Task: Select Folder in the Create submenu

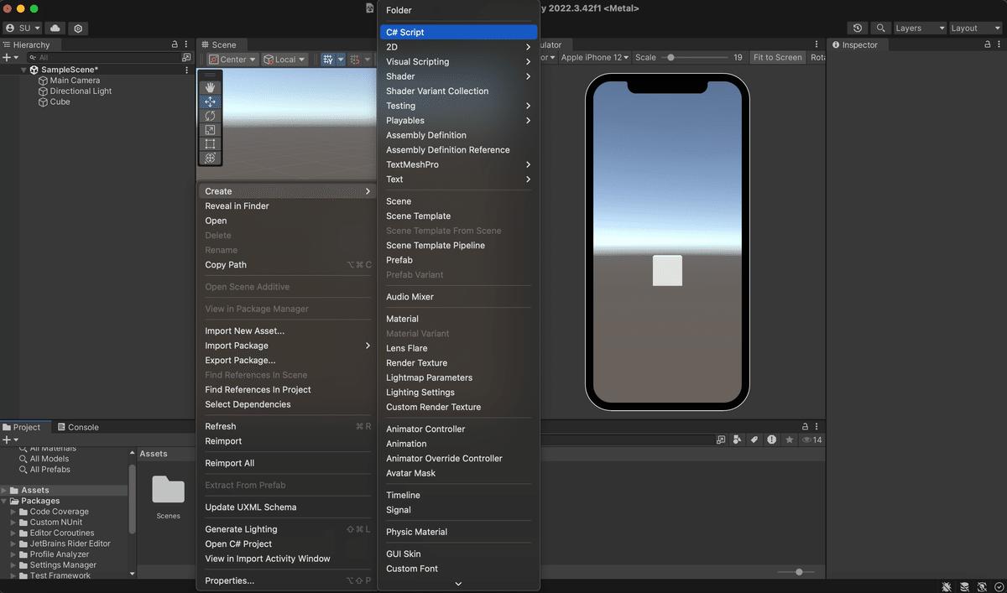Action: 458,10
